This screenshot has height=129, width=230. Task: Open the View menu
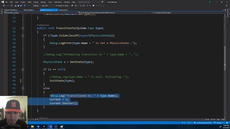(x=17, y=2)
